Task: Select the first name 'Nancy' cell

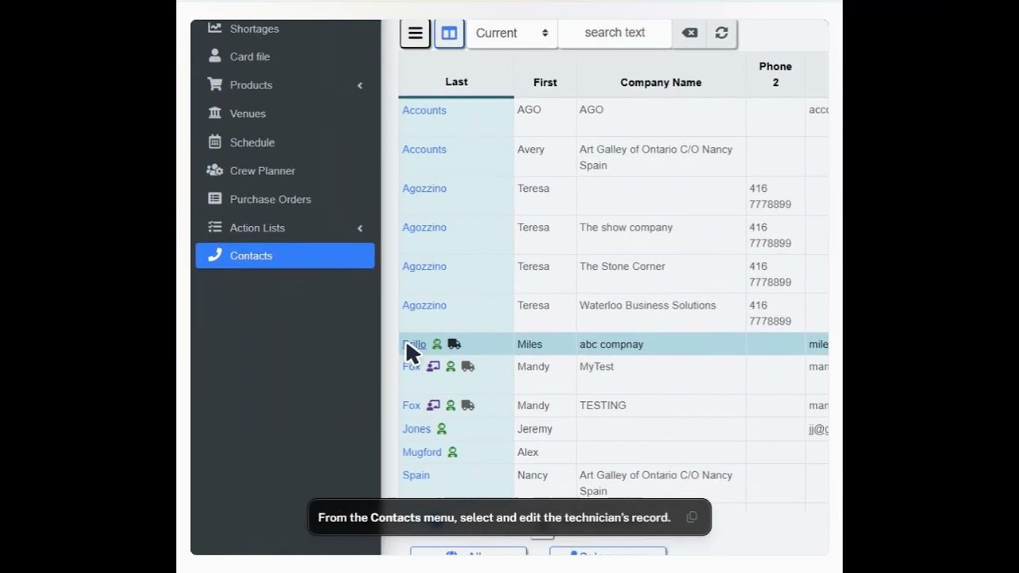Action: tap(545, 483)
